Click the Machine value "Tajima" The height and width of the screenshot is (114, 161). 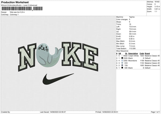click(132, 17)
